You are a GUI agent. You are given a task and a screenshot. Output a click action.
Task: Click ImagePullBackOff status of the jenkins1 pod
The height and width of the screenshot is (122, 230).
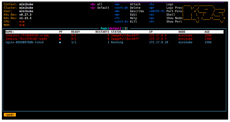(125, 35)
